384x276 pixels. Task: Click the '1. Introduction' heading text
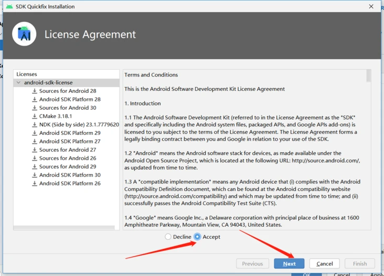pos(143,103)
